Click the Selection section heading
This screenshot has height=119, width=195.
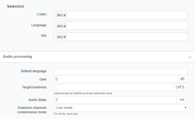tap(16, 6)
